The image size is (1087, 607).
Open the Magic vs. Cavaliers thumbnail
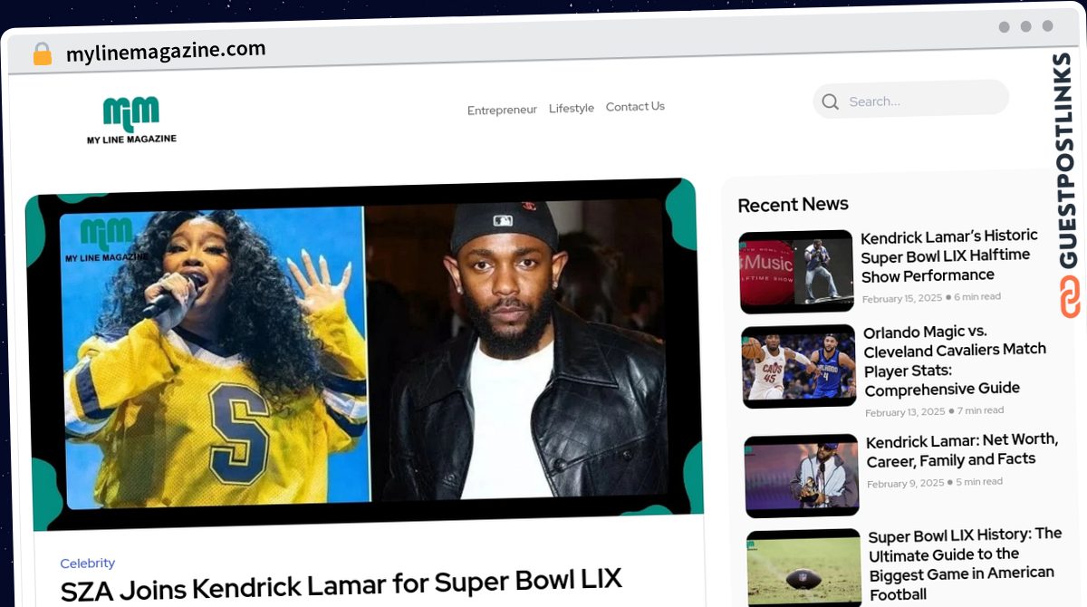point(799,366)
